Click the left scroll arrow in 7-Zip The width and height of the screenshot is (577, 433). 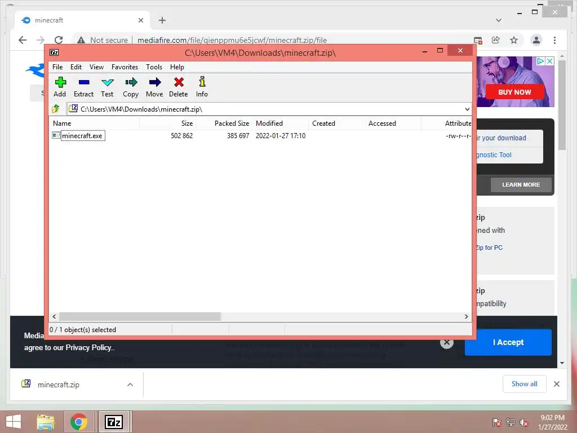tap(55, 316)
